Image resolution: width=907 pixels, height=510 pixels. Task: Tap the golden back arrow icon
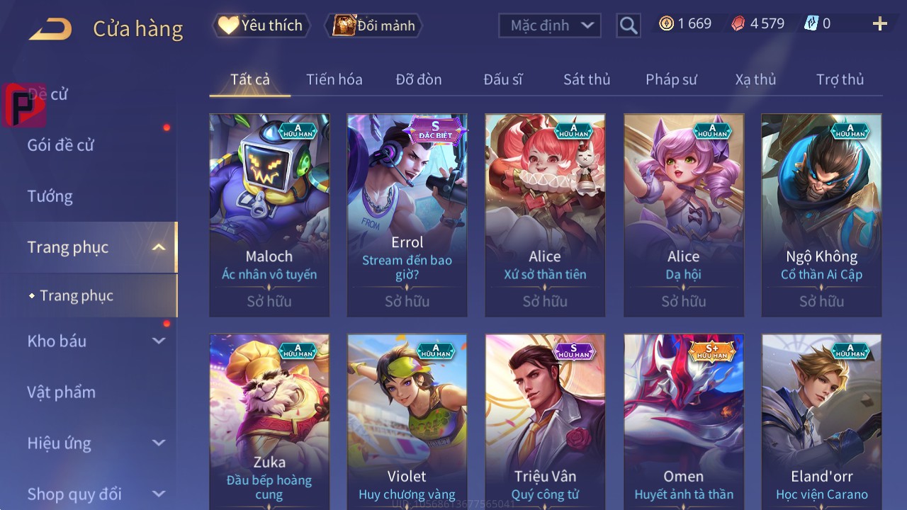point(50,29)
